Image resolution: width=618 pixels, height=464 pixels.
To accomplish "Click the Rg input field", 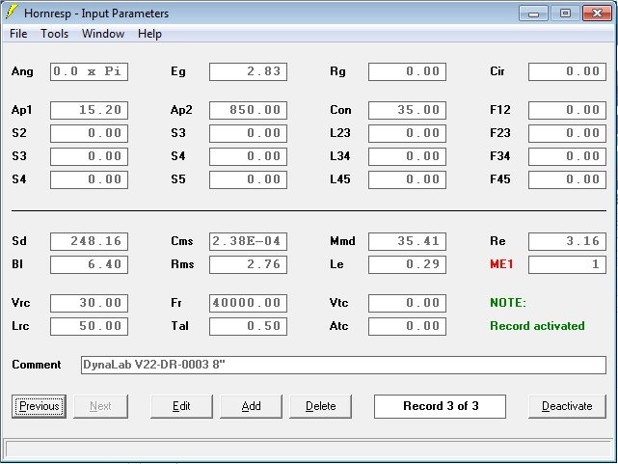I will (x=407, y=71).
